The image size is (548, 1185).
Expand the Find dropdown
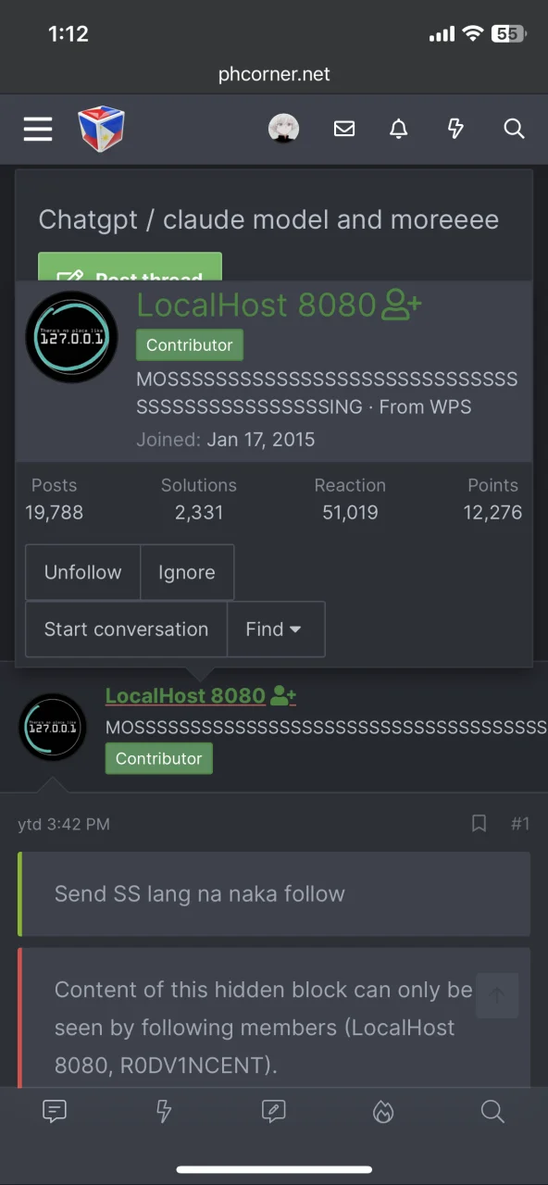point(275,630)
